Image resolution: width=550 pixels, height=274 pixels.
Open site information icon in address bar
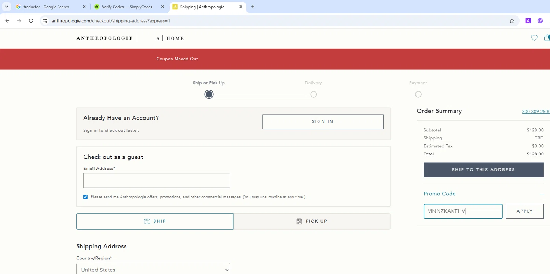click(x=45, y=21)
